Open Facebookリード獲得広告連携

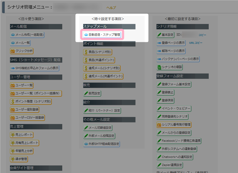click(179, 141)
